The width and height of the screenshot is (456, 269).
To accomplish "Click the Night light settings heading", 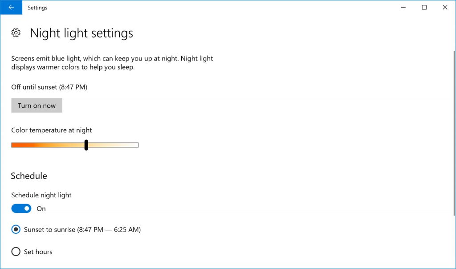I will point(81,33).
